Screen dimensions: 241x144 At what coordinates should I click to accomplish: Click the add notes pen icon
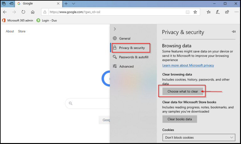point(218,12)
